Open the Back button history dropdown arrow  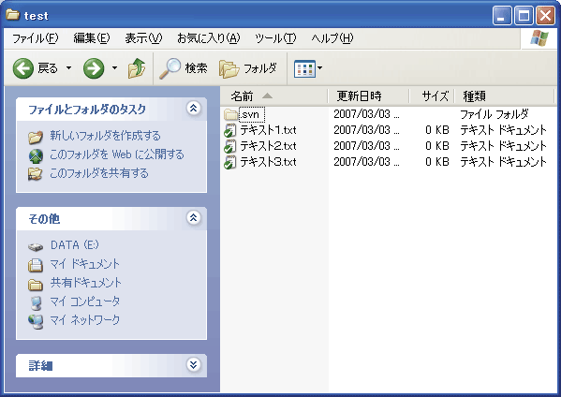pos(68,68)
